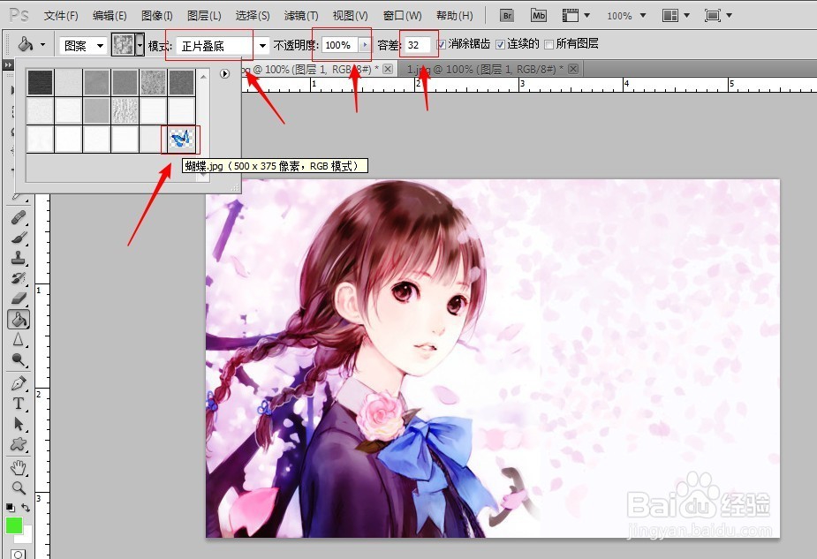Viewport: 817px width, 559px height.
Task: Collapse toolbox with double-arrow icon
Action: pyautogui.click(x=8, y=65)
